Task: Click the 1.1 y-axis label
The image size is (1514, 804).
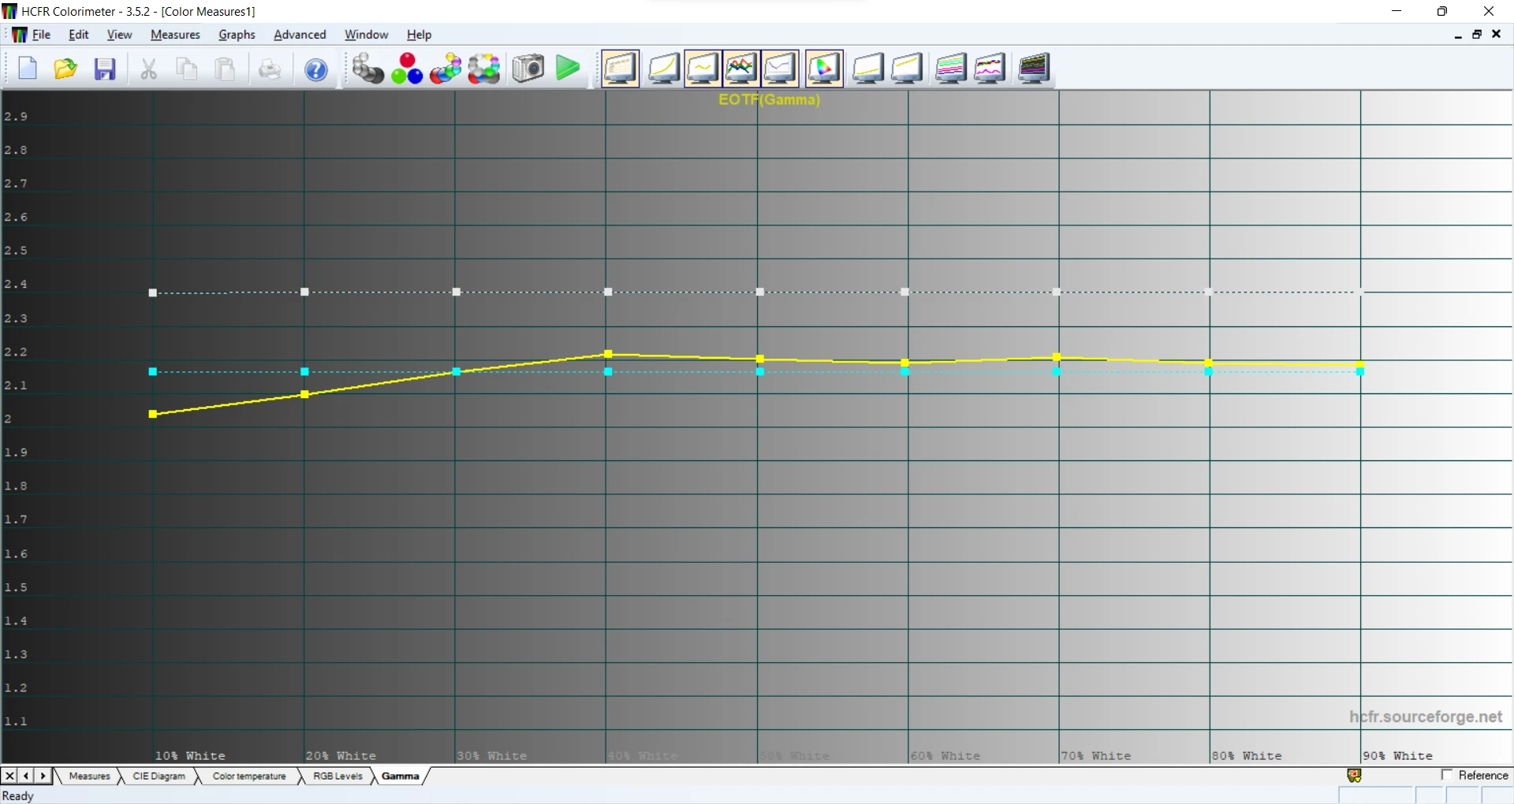Action: tap(16, 721)
